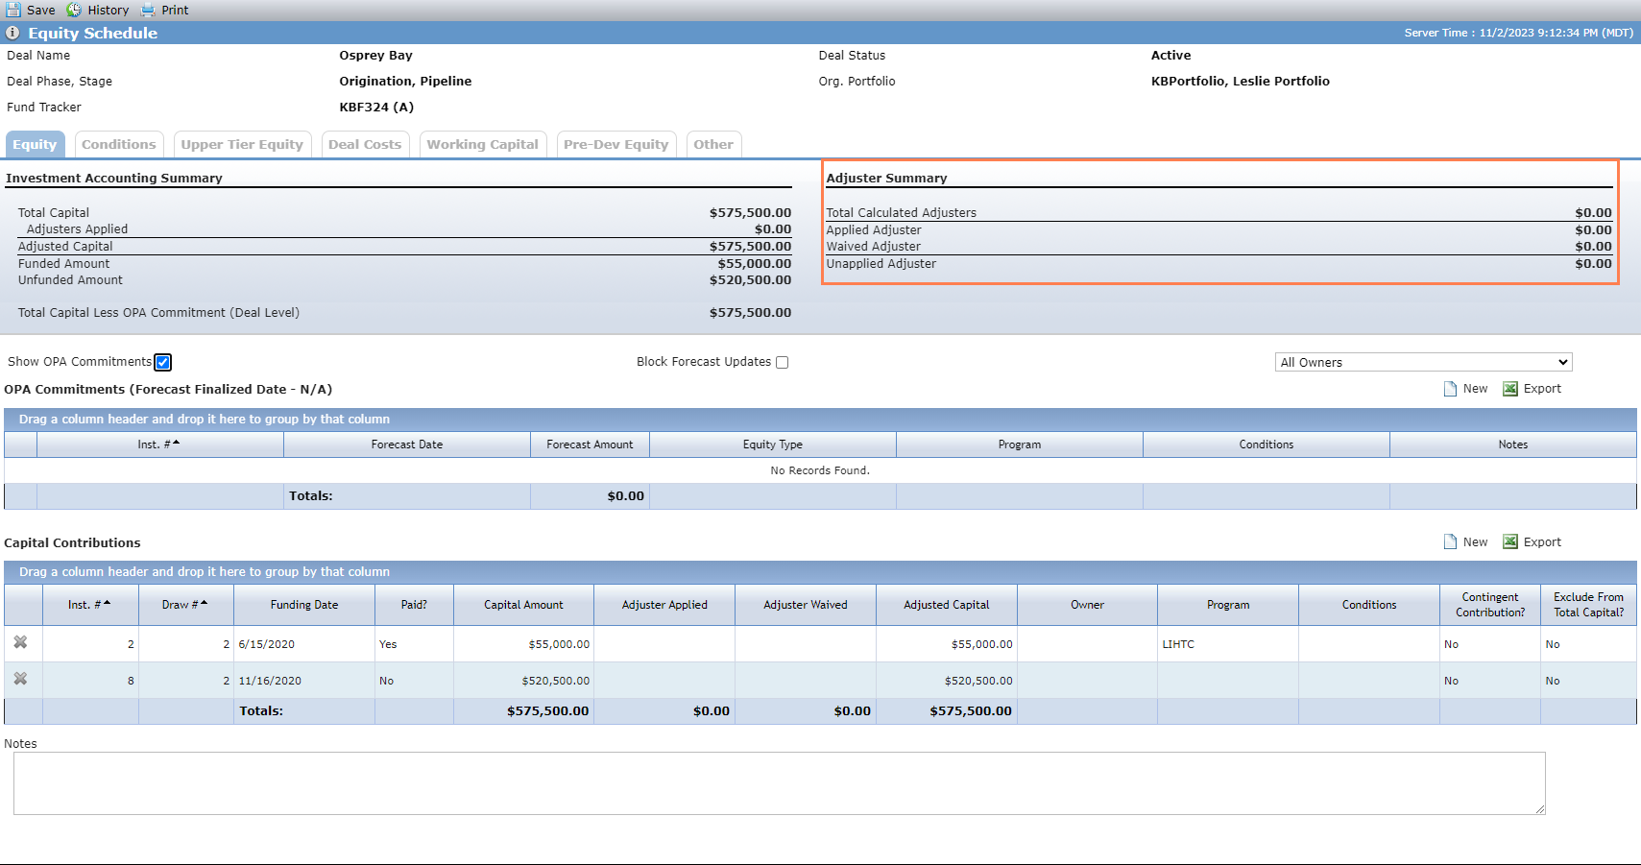This screenshot has width=1641, height=865.
Task: Delete contribution row dated 6/15/2020
Action: coord(20,642)
